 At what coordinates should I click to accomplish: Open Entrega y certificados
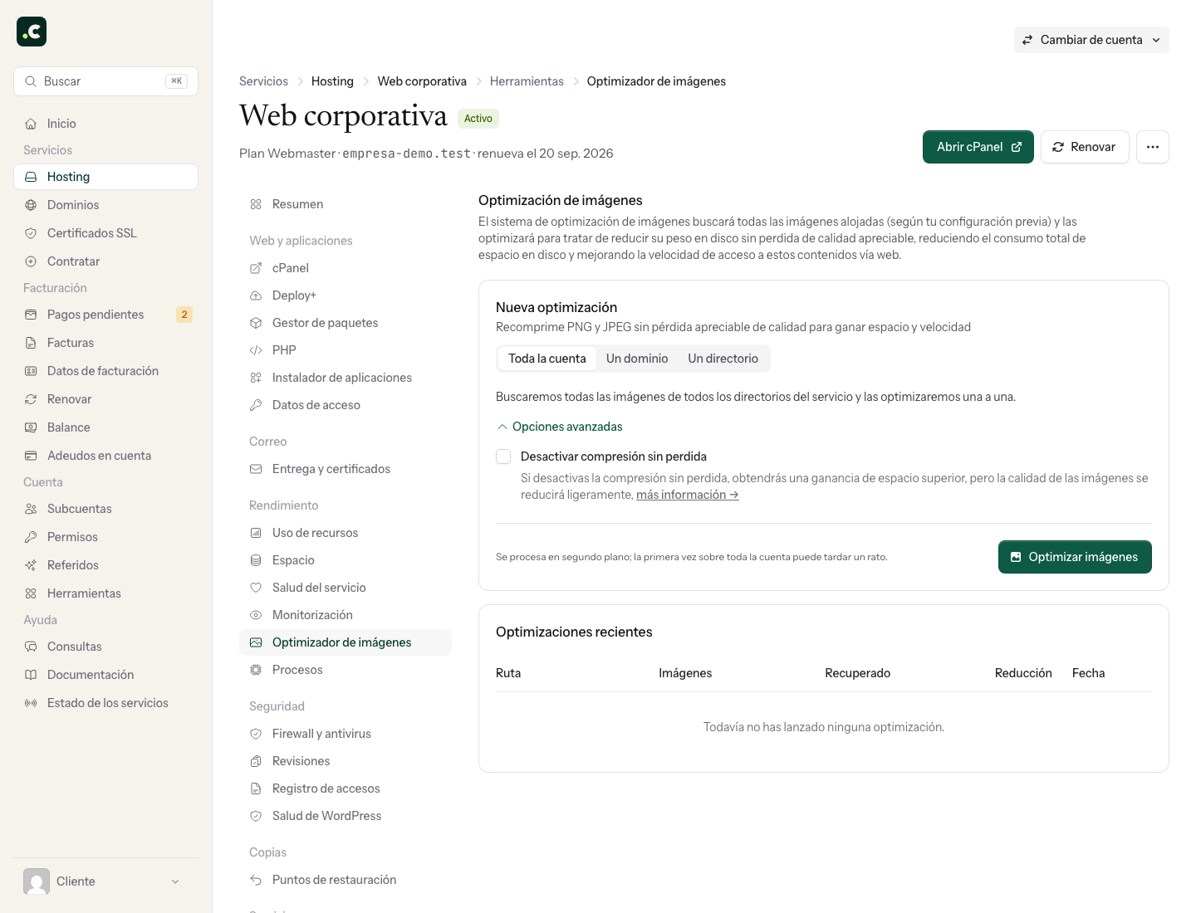346,469
